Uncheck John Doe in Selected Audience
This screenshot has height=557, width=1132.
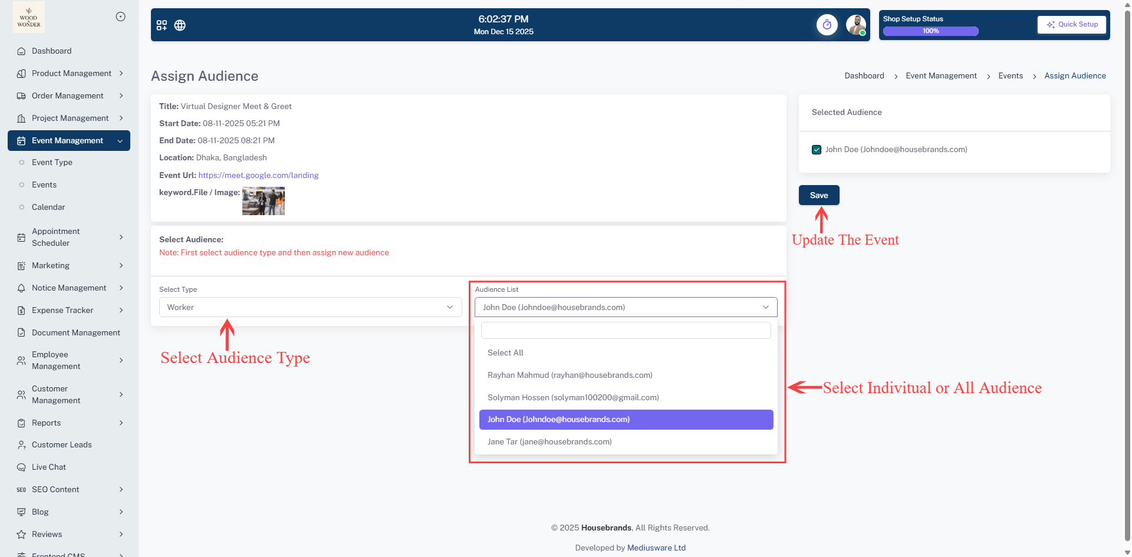coord(817,150)
